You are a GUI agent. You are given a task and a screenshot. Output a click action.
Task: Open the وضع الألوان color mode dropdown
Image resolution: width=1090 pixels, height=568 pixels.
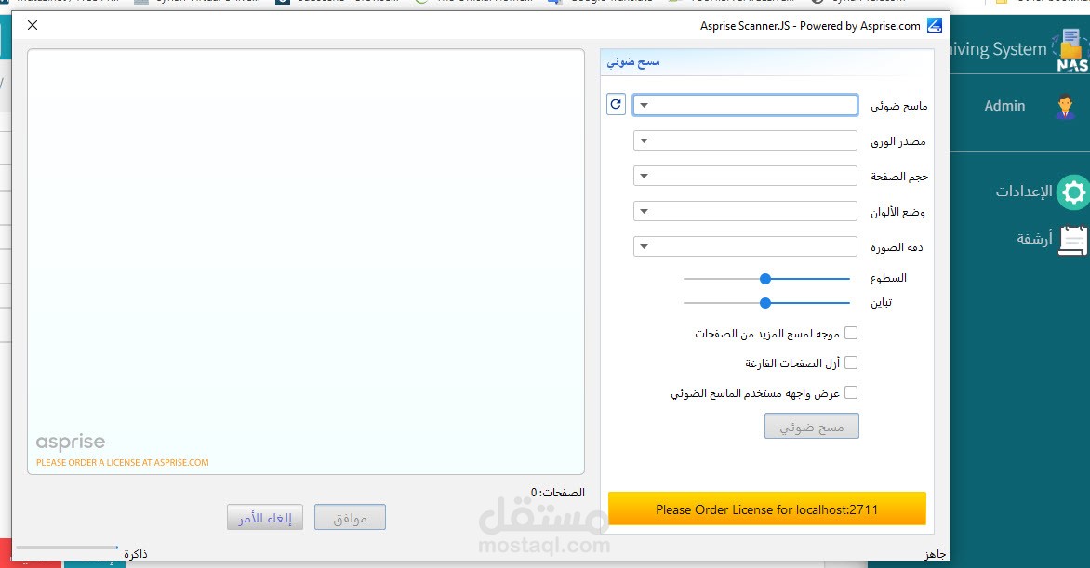click(745, 211)
